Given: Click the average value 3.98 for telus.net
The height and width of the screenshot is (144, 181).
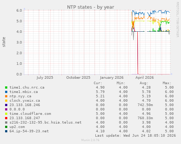Looking at the screenshot, I should coord(146,122).
